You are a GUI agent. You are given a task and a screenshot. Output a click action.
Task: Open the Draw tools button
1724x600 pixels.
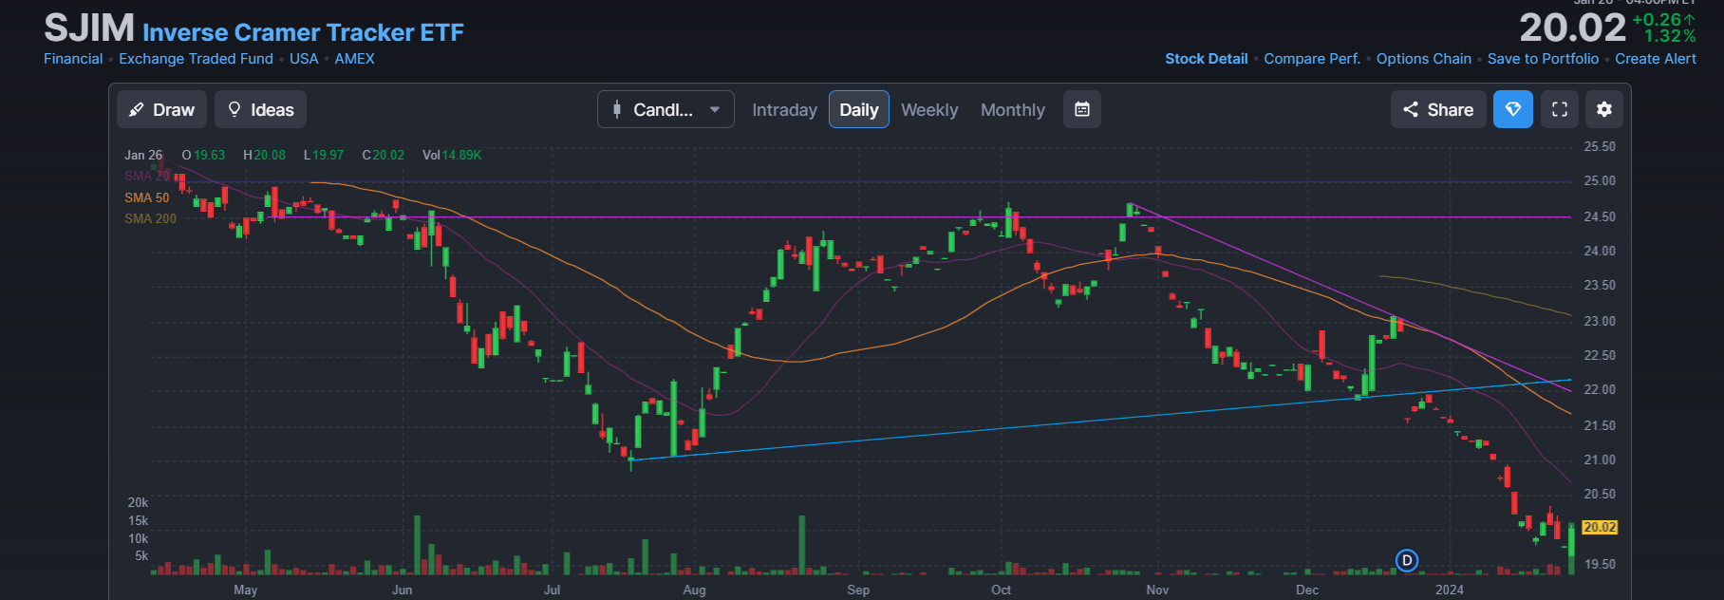(161, 109)
